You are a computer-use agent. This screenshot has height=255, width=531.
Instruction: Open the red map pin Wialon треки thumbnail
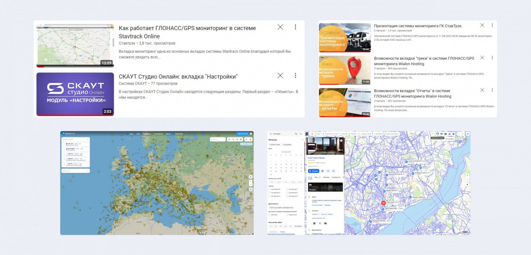coord(345,70)
